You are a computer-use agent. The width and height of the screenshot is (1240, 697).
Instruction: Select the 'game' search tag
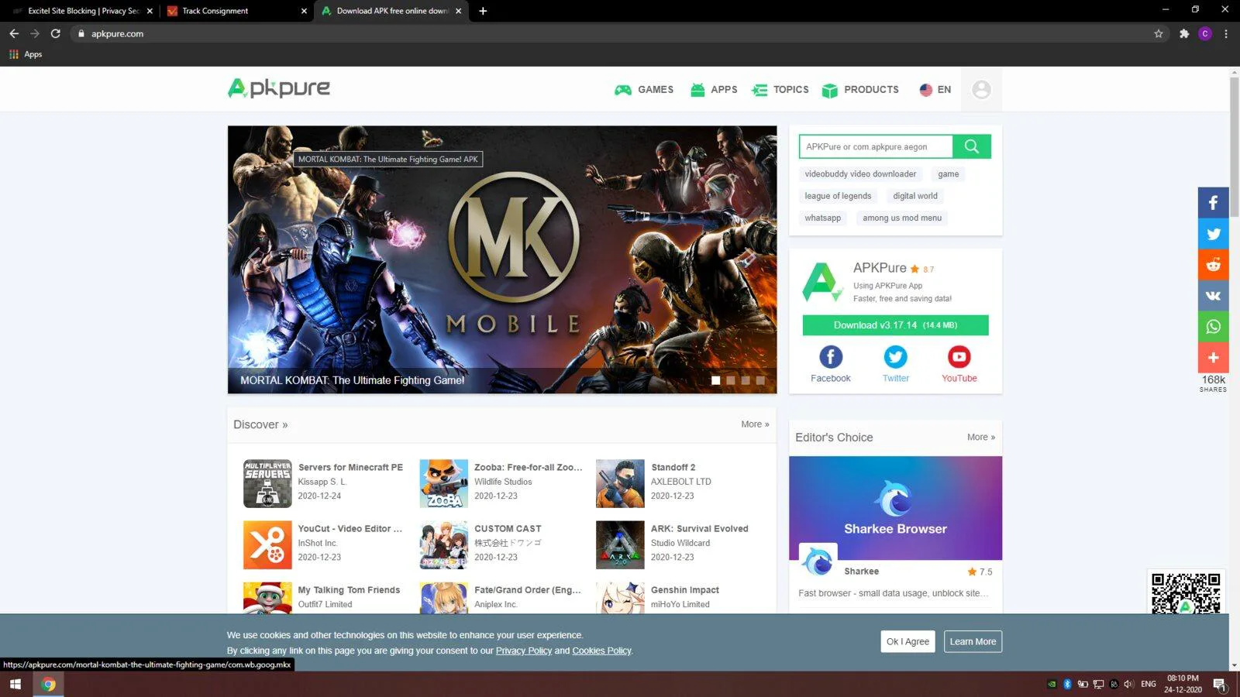tap(949, 174)
